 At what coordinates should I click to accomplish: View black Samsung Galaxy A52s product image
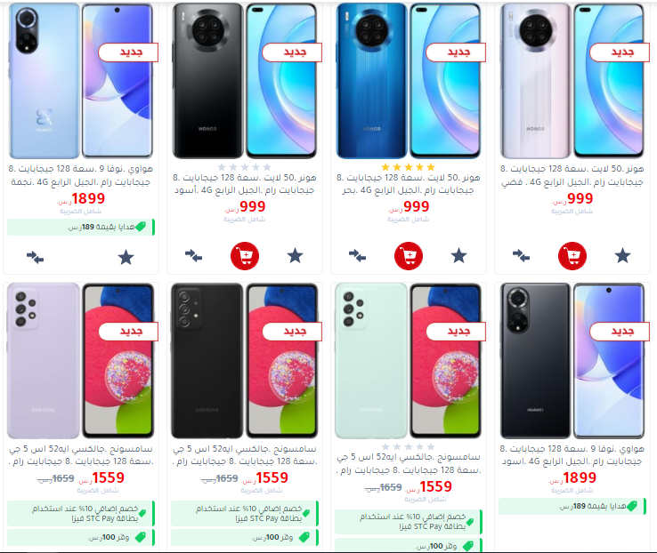pos(245,361)
